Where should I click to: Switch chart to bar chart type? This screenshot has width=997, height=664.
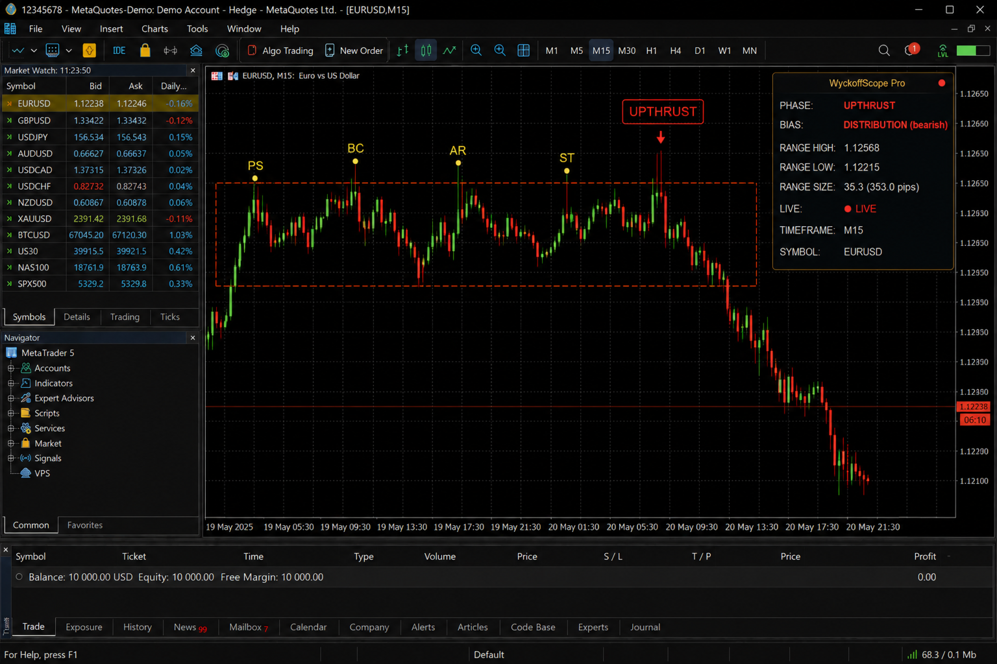(x=402, y=51)
